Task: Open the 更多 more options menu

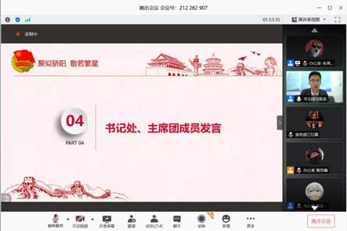Action: pos(250,221)
